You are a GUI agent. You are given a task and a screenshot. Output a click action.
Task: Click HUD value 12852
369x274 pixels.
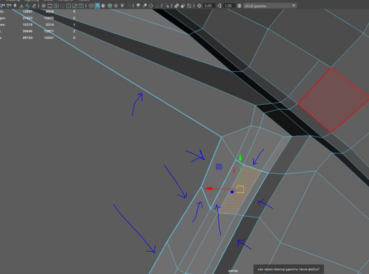tap(49, 18)
